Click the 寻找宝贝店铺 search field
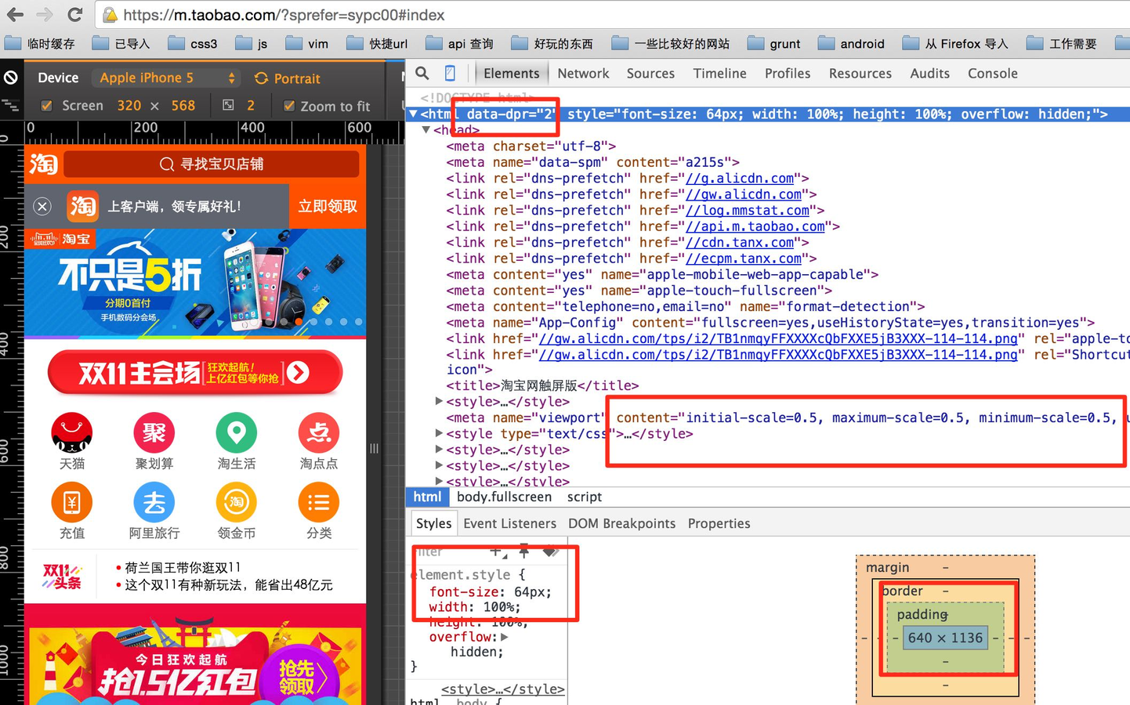The image size is (1130, 705). 212,164
